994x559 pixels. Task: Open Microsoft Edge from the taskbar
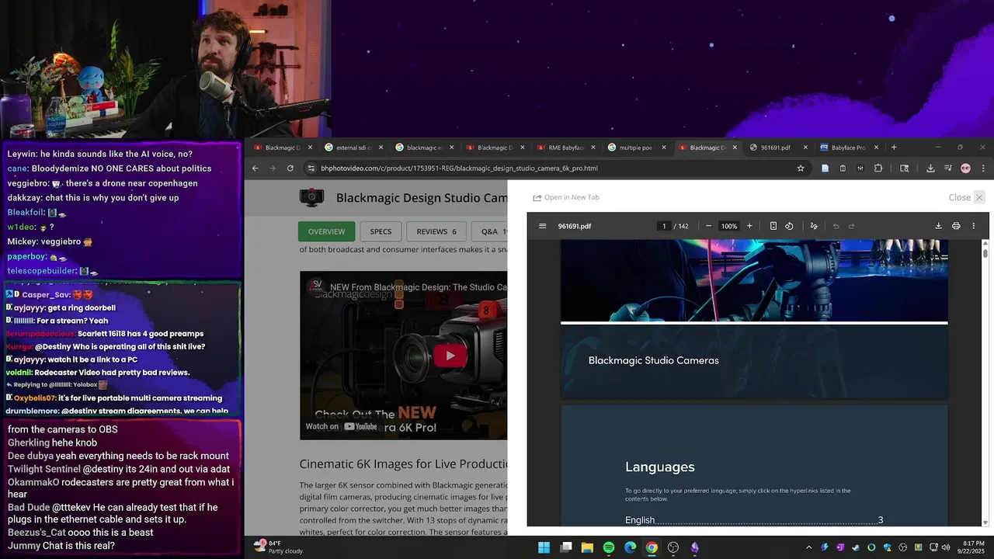tap(630, 547)
